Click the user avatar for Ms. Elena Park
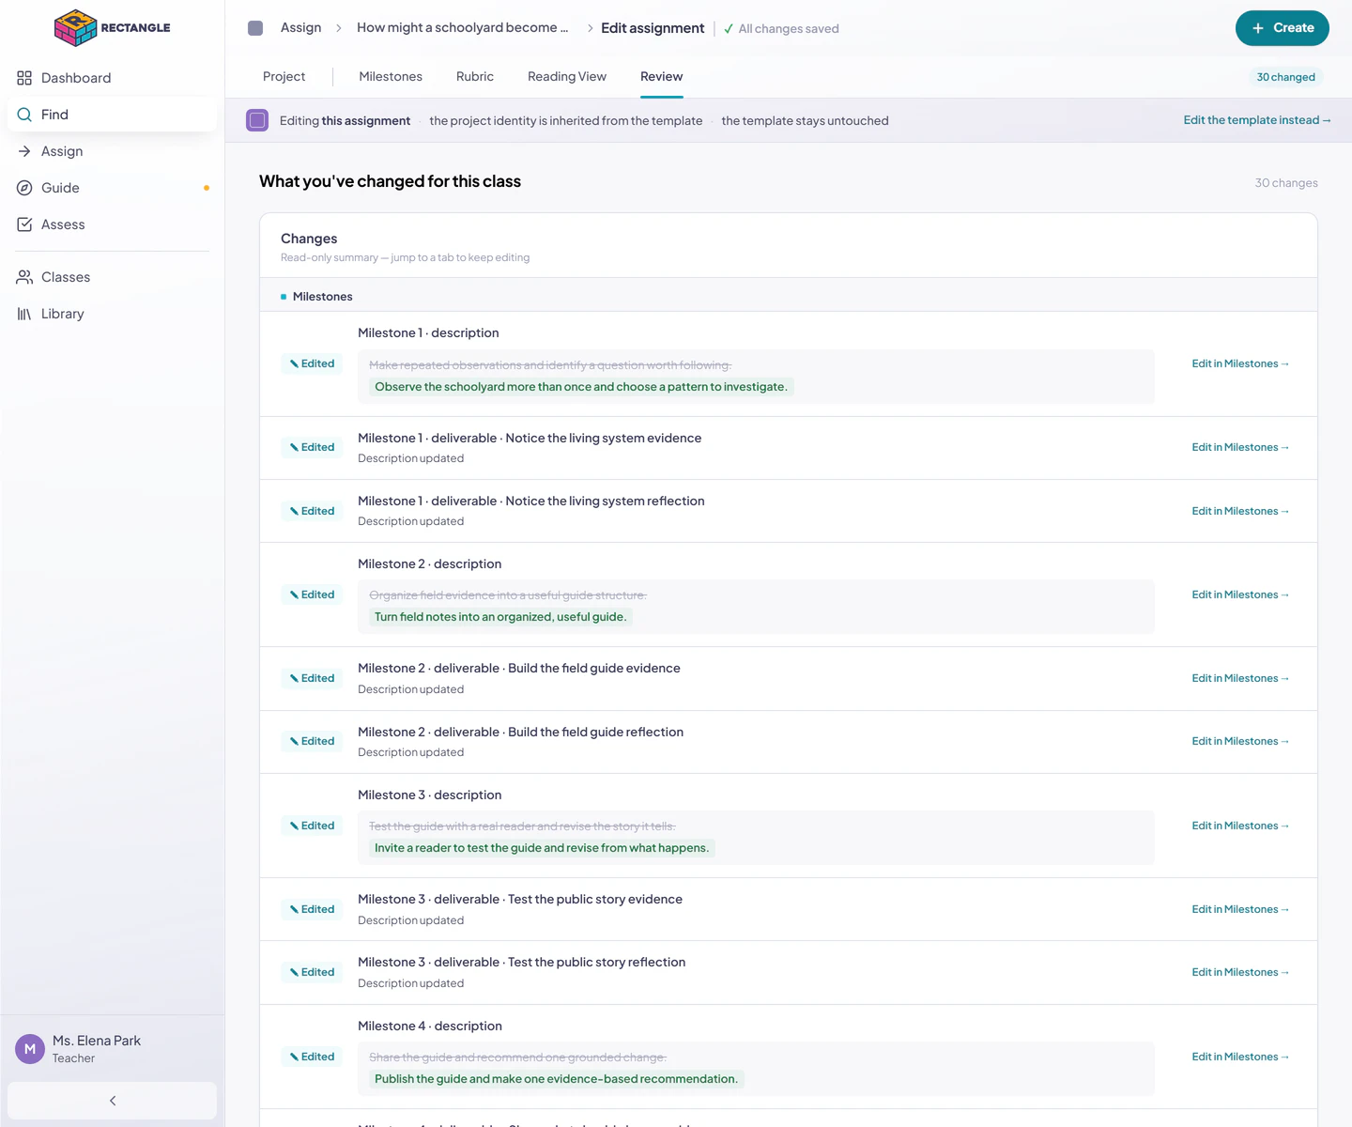1352x1127 pixels. (x=30, y=1049)
